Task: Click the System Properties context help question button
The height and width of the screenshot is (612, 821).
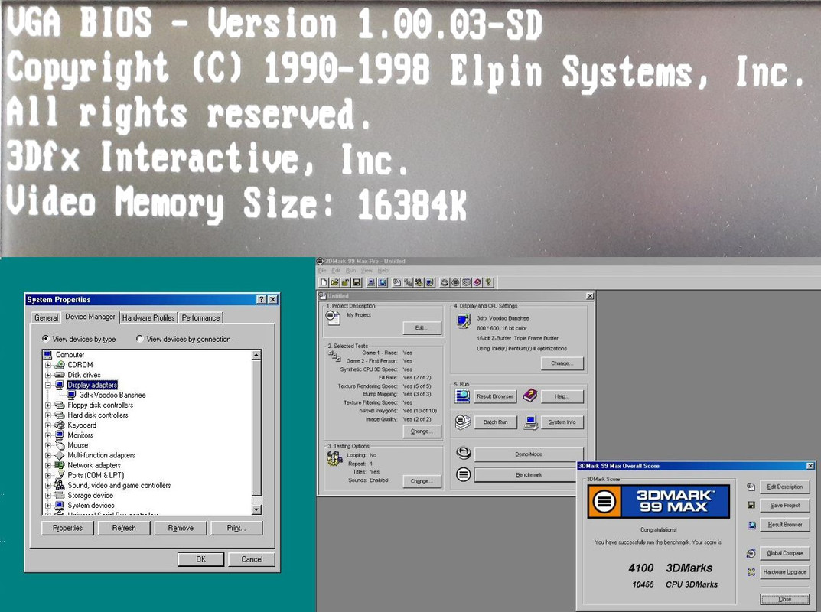Action: 261,299
